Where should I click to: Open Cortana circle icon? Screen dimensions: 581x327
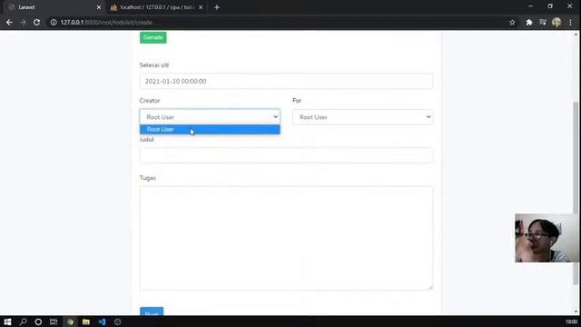pos(38,322)
